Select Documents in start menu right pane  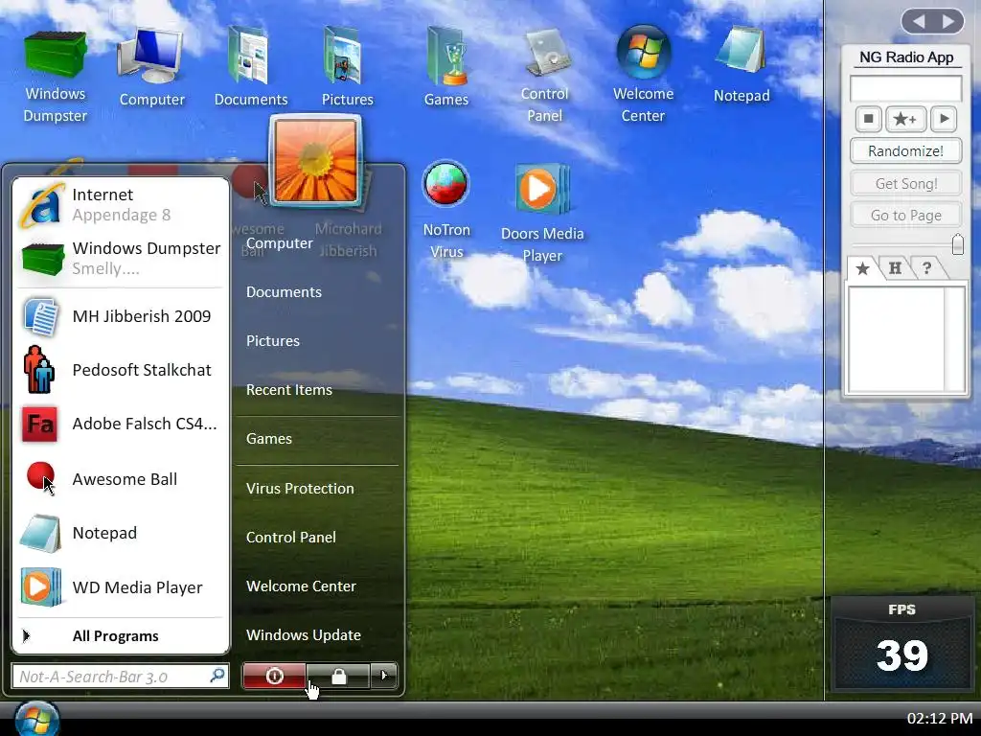284,292
